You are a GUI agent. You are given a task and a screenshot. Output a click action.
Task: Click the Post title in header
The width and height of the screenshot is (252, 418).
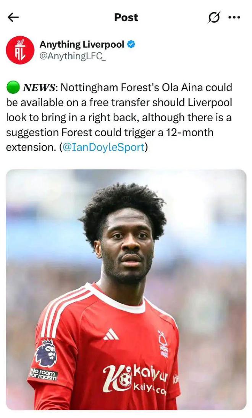point(126,17)
